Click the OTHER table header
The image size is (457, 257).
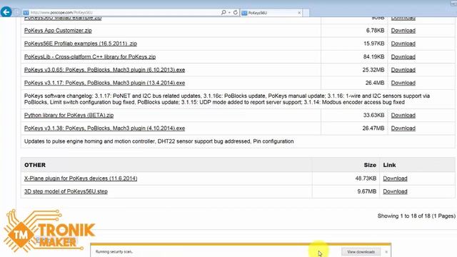pos(35,165)
